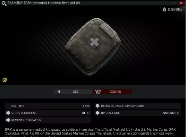Viewport: 186px width, 137px height.
Task: Select the Stops Bloodloss 30 HP row
Action: point(48,113)
